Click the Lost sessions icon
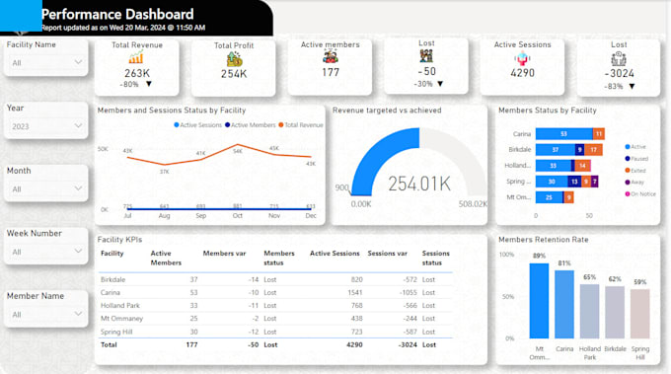671x374 pixels. (619, 58)
